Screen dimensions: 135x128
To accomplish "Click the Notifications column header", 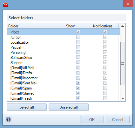I will point(105,26).
